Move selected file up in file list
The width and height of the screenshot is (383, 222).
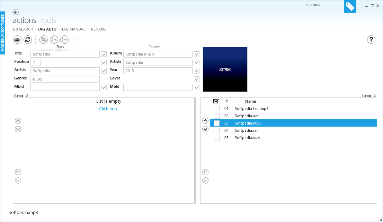click(x=205, y=121)
